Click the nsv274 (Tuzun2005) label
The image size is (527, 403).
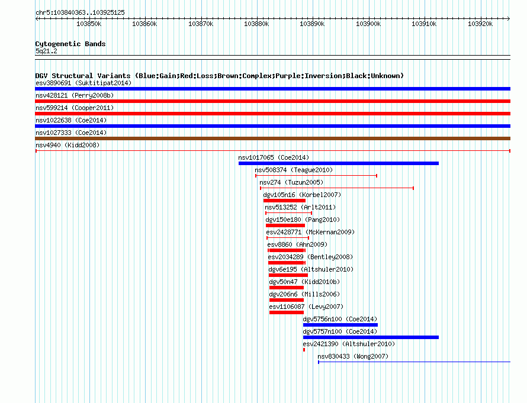pos(291,182)
